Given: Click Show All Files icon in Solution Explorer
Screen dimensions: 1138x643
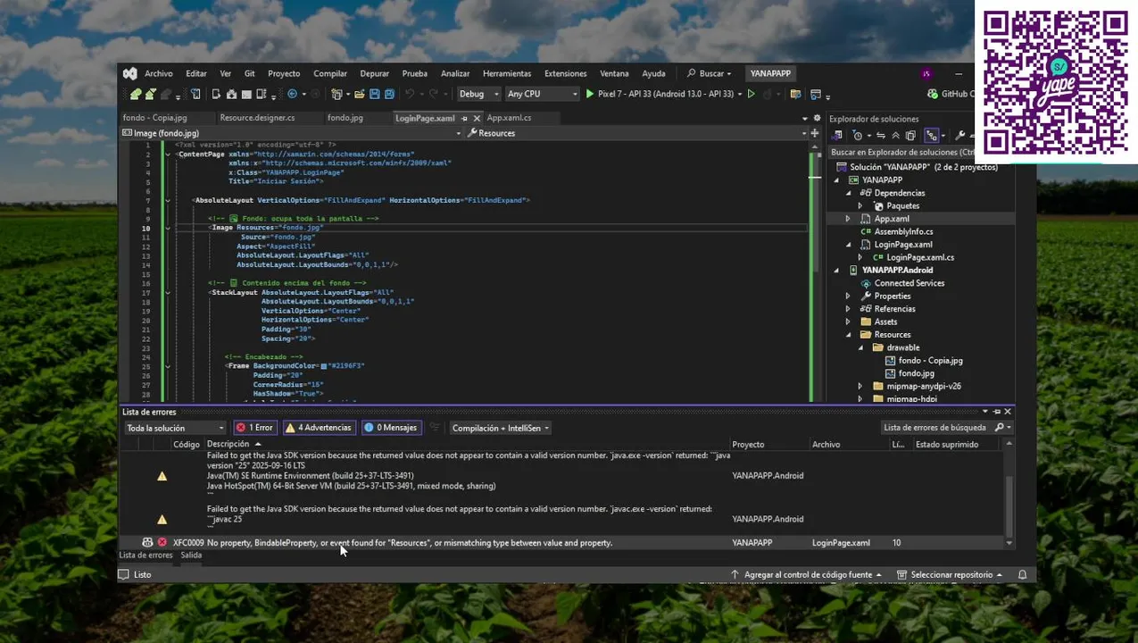Looking at the screenshot, I should pyautogui.click(x=910, y=136).
